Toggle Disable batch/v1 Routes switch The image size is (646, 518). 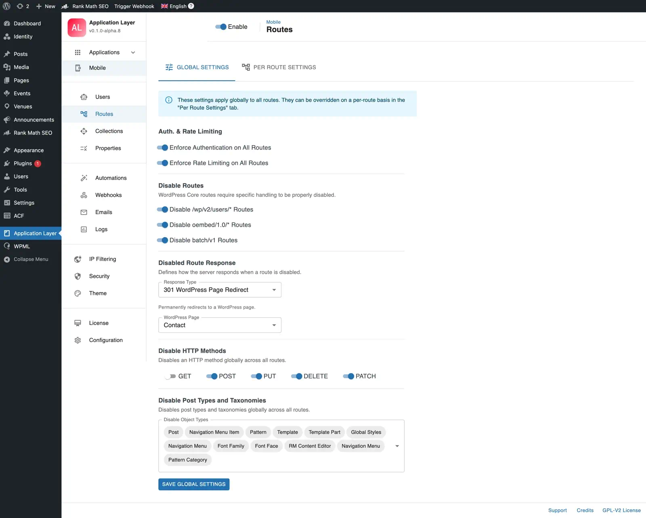click(x=162, y=240)
